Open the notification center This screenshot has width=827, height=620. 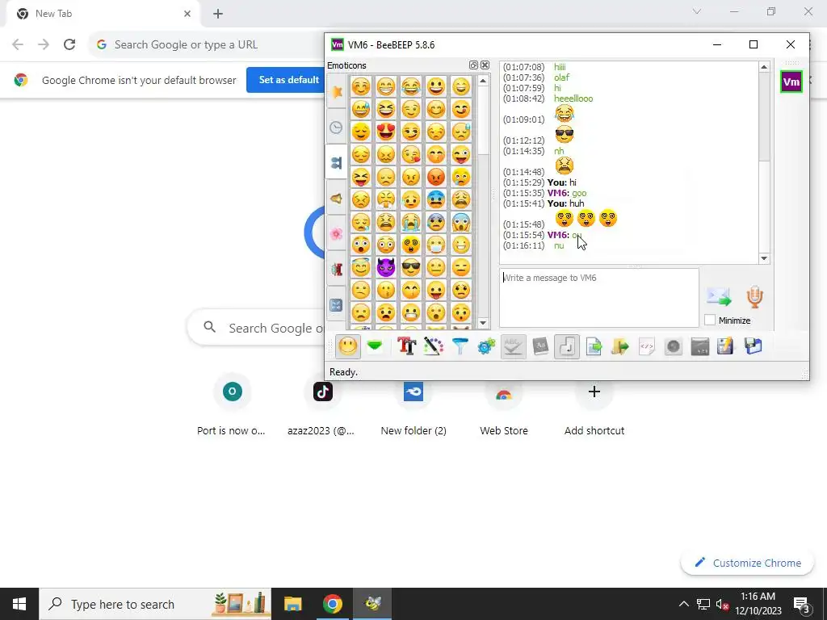pyautogui.click(x=802, y=604)
